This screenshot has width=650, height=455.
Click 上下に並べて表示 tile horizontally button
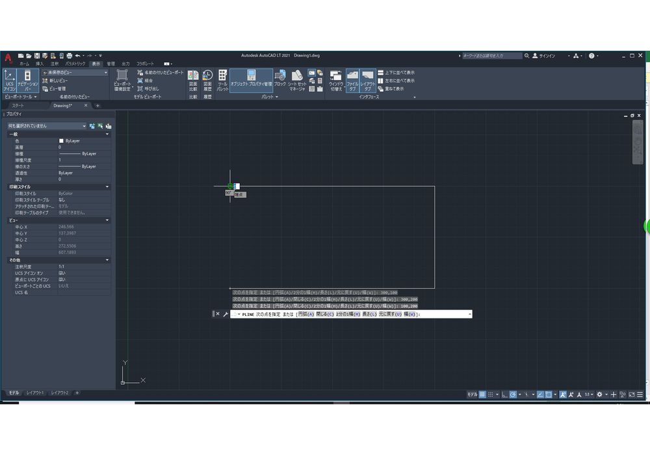pos(399,73)
